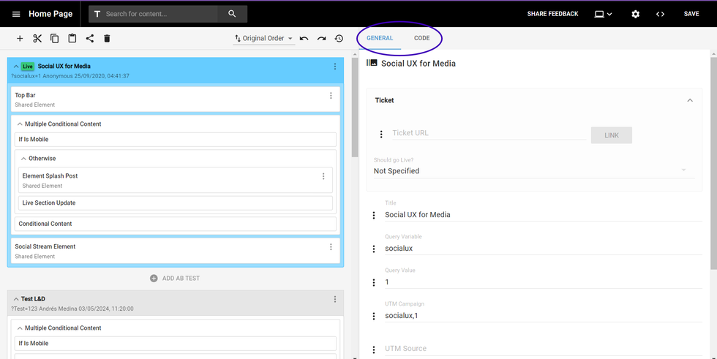Select the General tab

(380, 38)
